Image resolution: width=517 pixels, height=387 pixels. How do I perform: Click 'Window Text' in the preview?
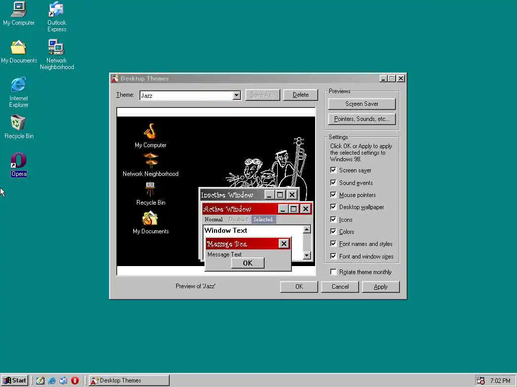click(226, 230)
